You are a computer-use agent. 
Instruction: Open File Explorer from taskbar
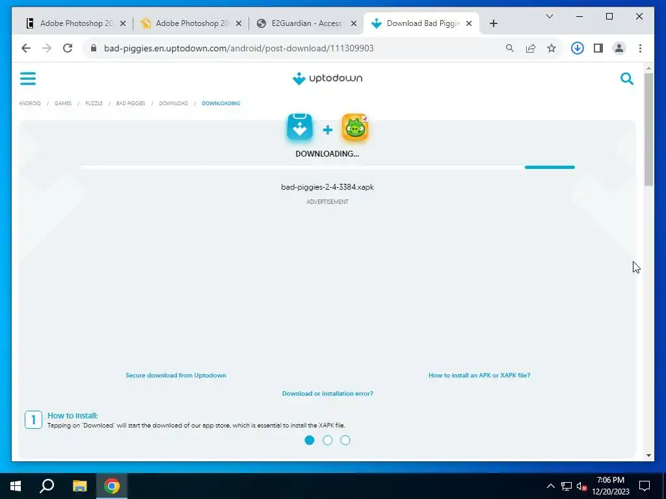79,486
